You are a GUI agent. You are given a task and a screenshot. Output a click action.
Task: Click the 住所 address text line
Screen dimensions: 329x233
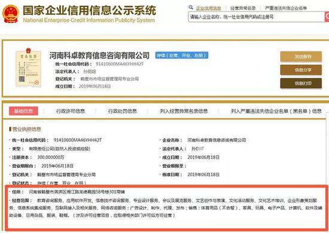coord(77,192)
